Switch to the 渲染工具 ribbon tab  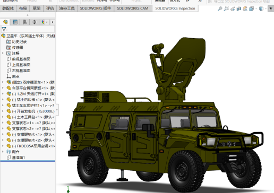(67, 8)
